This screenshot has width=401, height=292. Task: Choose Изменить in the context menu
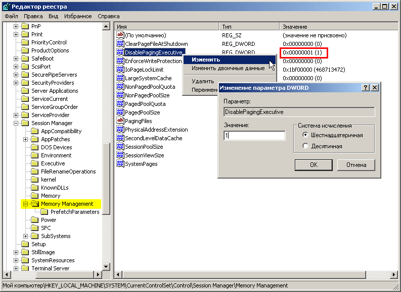205,60
